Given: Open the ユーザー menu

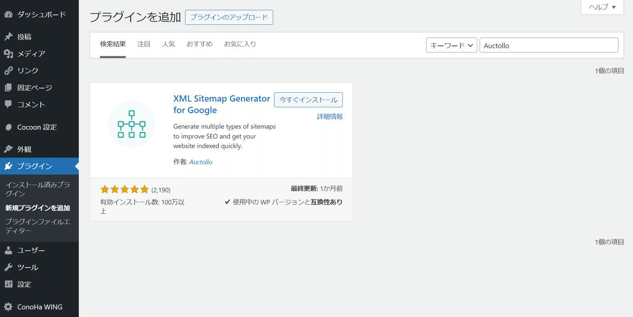Looking at the screenshot, I should click(x=39, y=251).
